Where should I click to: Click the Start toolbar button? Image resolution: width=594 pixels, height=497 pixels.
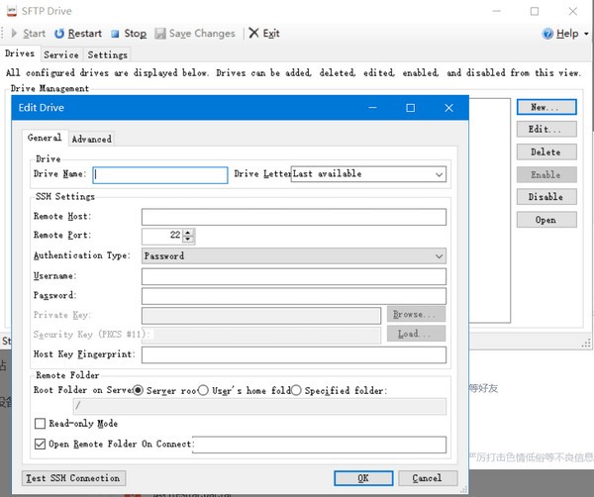(x=29, y=34)
